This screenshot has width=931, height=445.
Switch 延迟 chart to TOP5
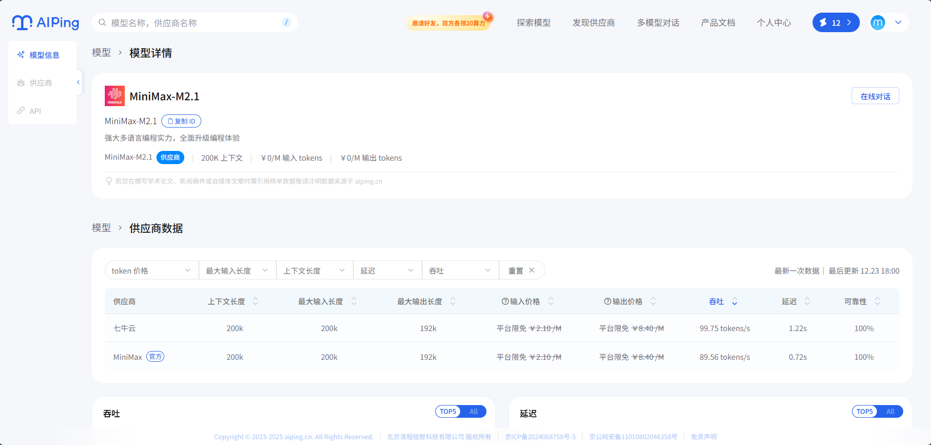tap(865, 411)
